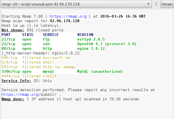Click the 'microsoft-ds' service name
The height and width of the screenshot is (119, 174).
pos(57,58)
